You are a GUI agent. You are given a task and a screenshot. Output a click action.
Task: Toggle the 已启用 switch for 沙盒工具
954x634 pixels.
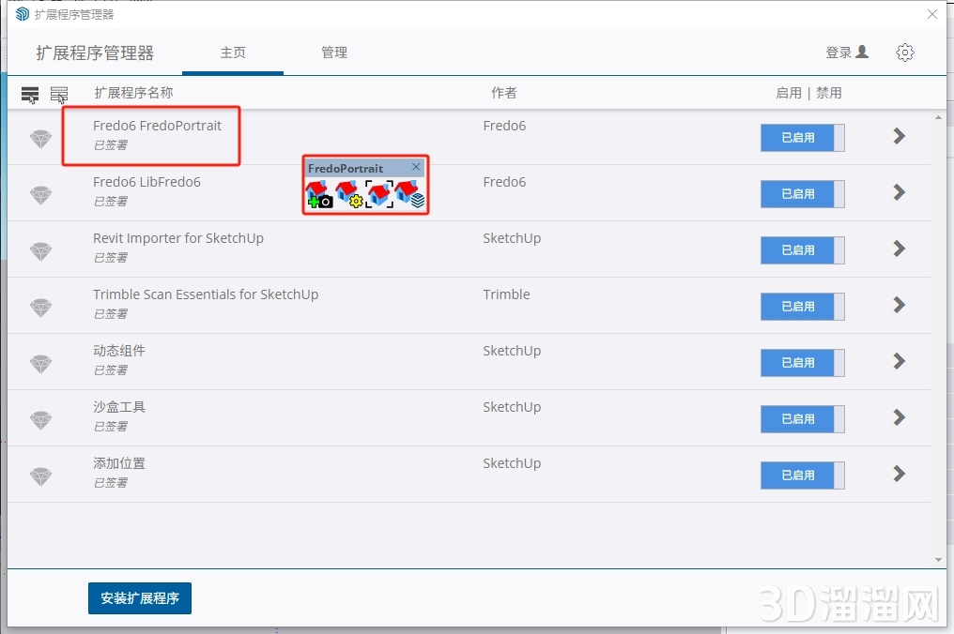pyautogui.click(x=802, y=419)
